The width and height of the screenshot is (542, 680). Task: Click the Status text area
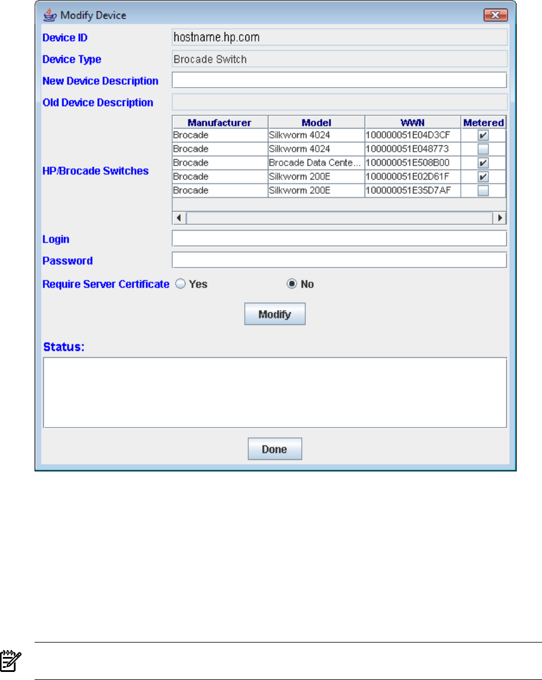[275, 392]
